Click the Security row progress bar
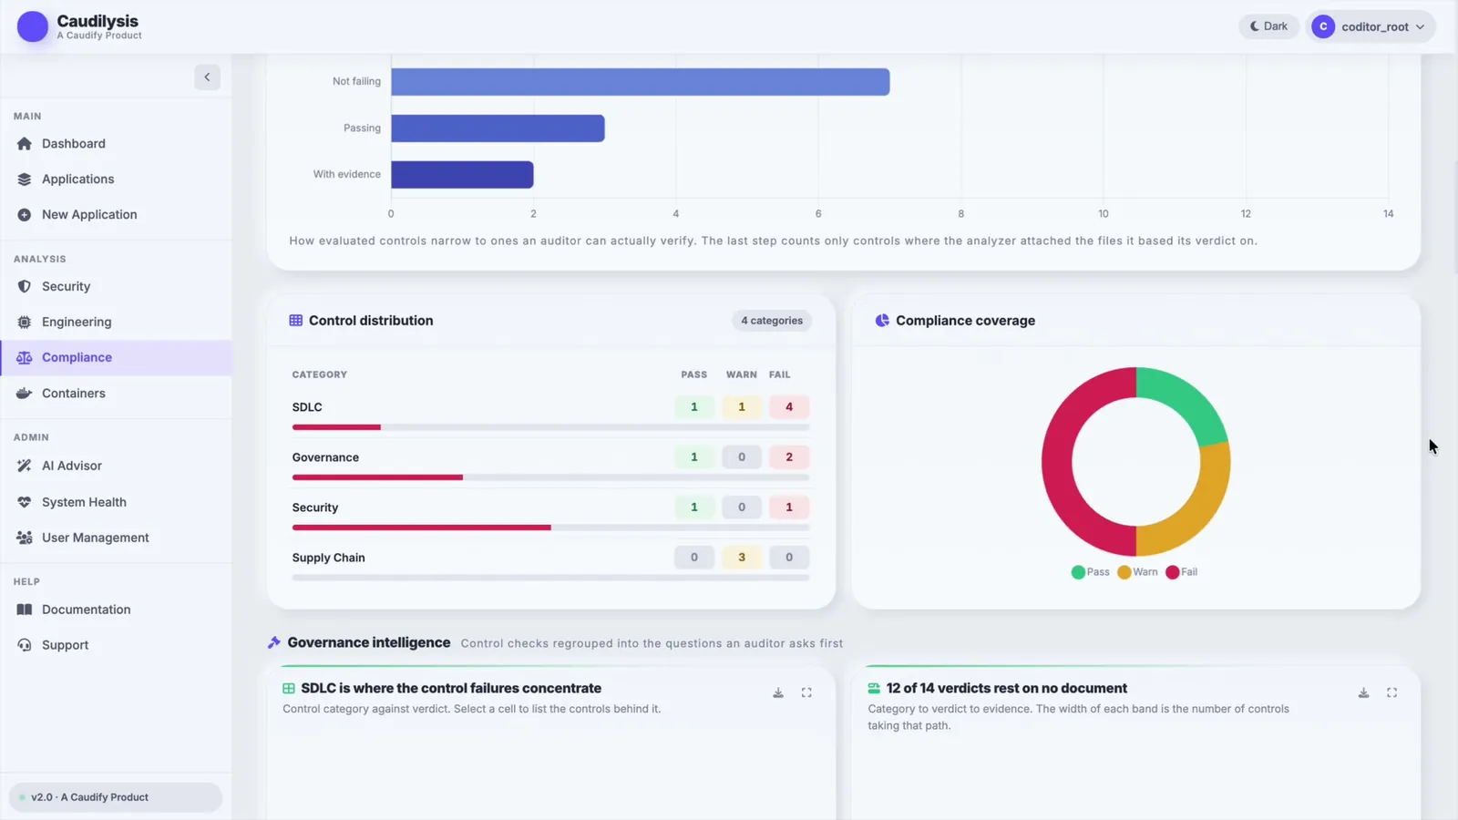Viewport: 1458px width, 820px height. point(550,528)
